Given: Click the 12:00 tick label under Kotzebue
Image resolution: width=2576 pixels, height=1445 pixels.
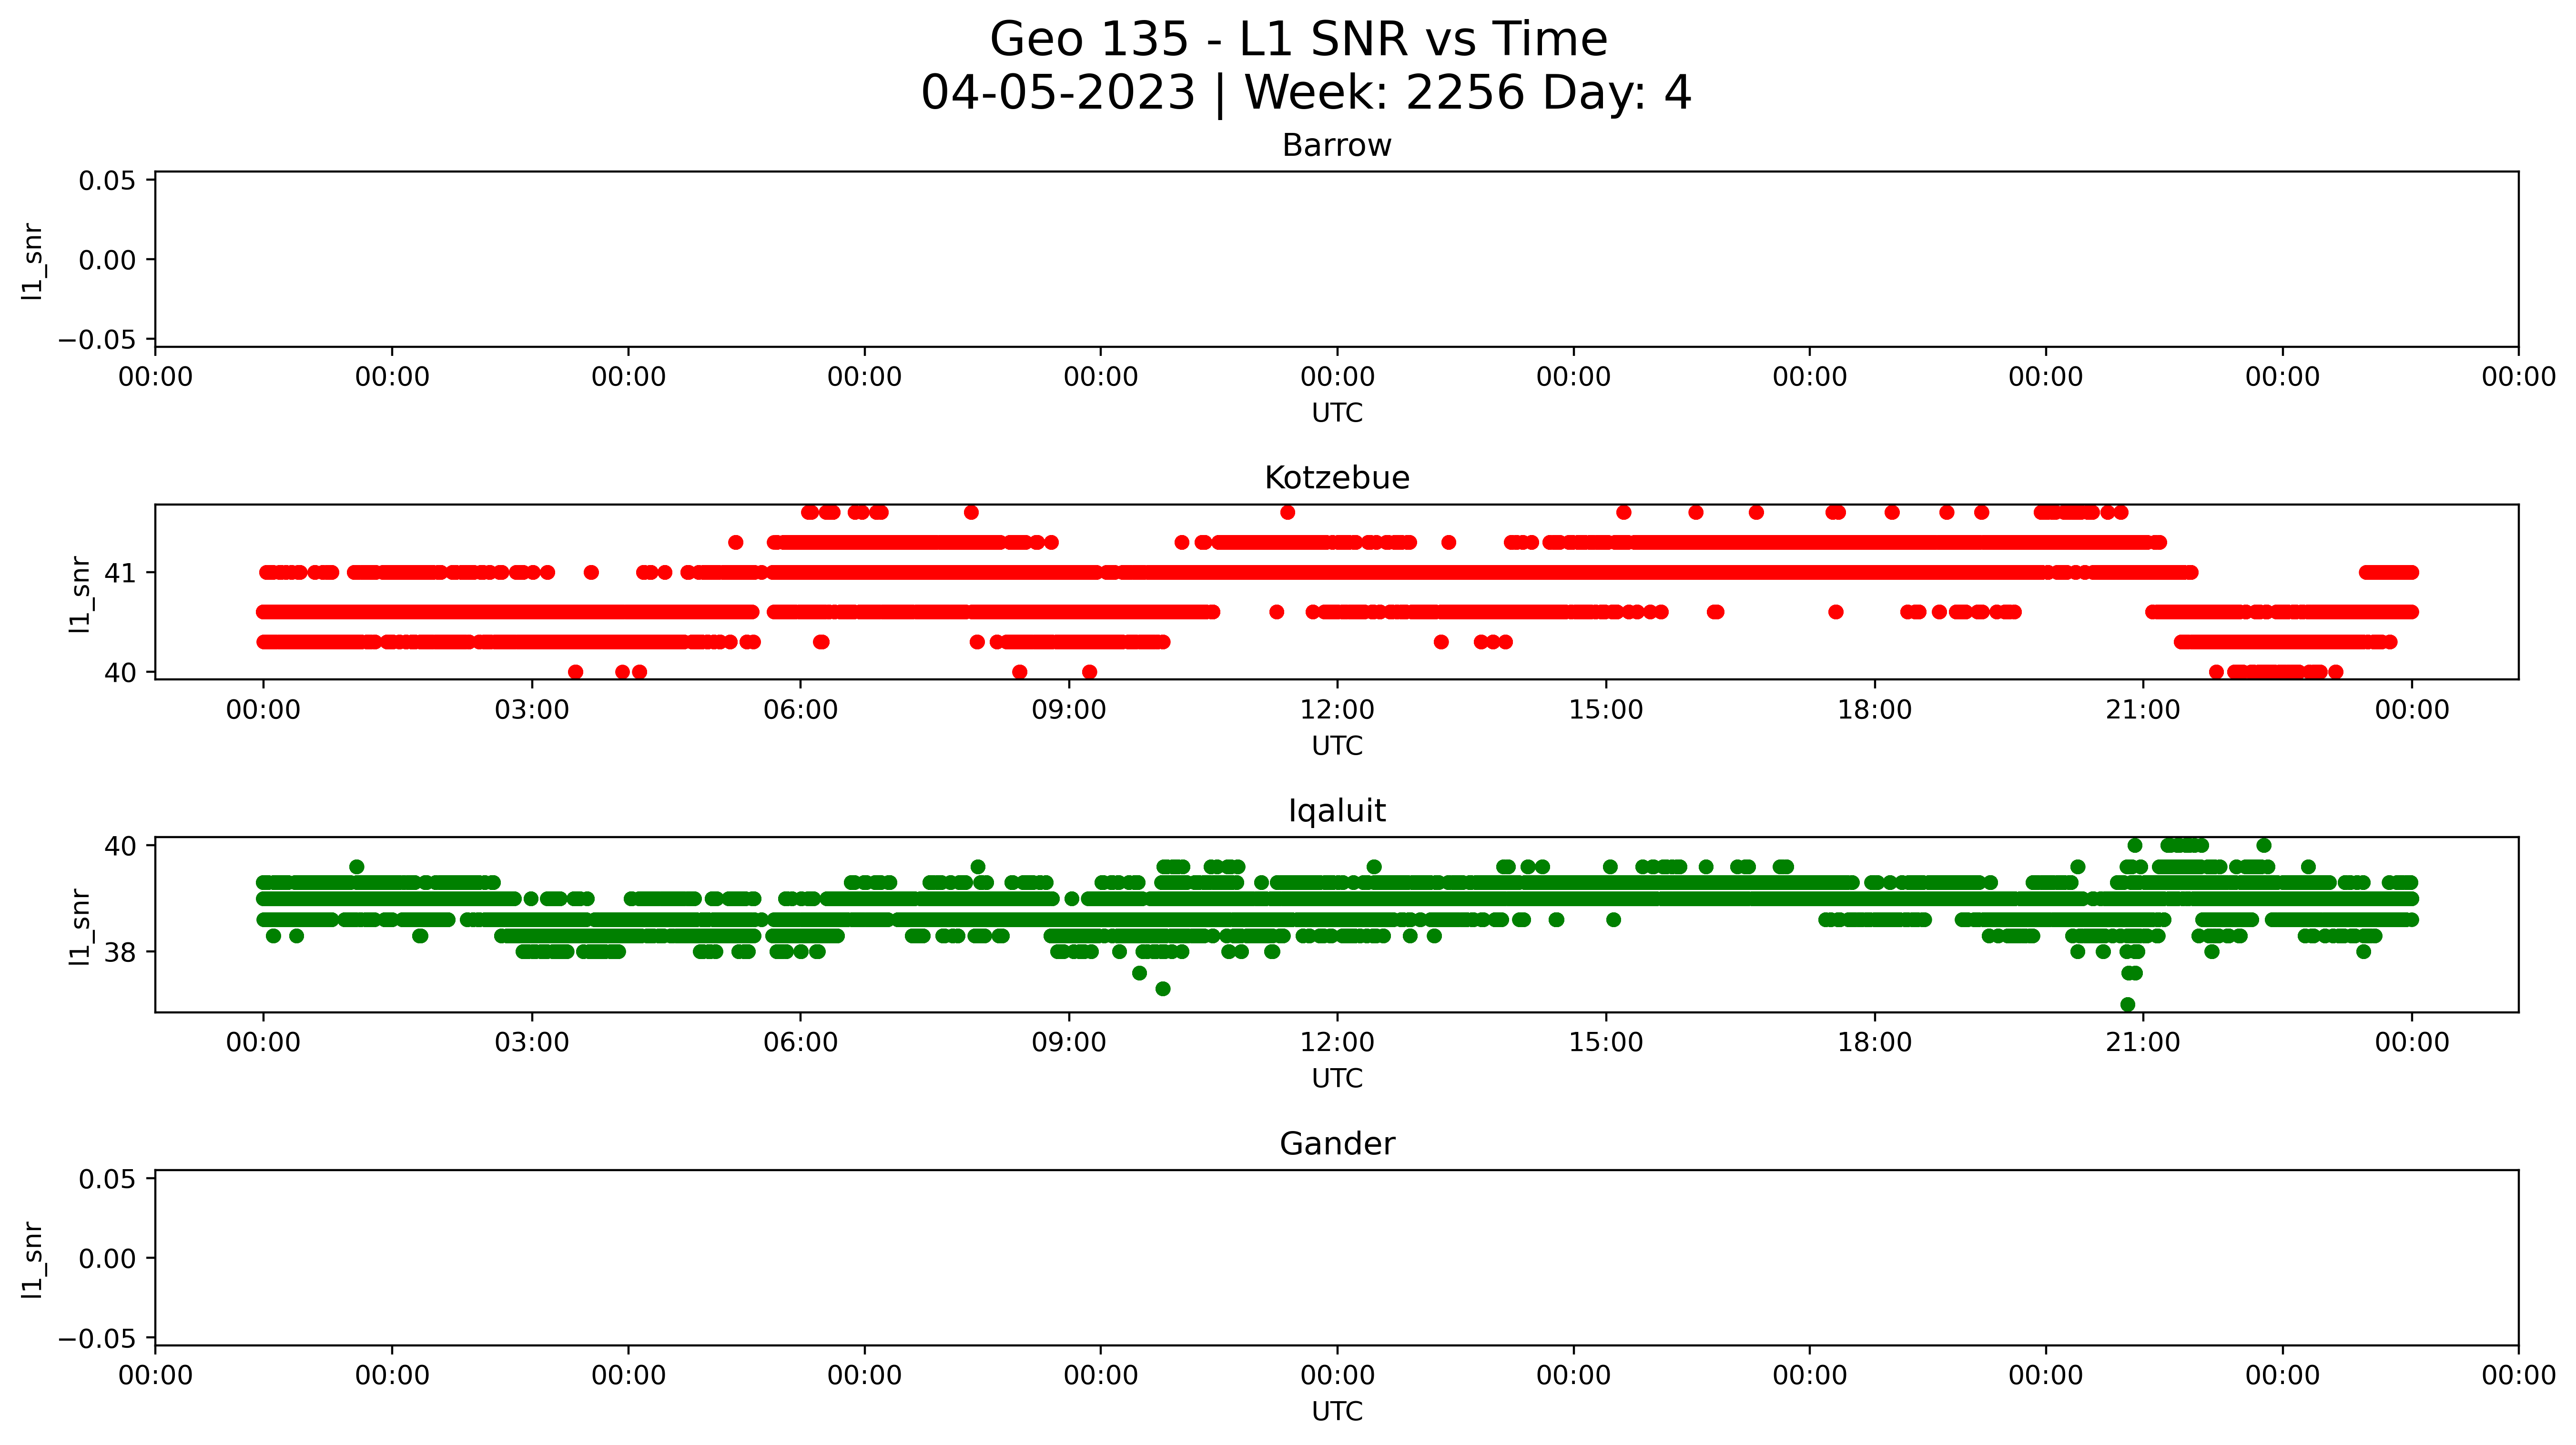Looking at the screenshot, I should (x=1336, y=710).
